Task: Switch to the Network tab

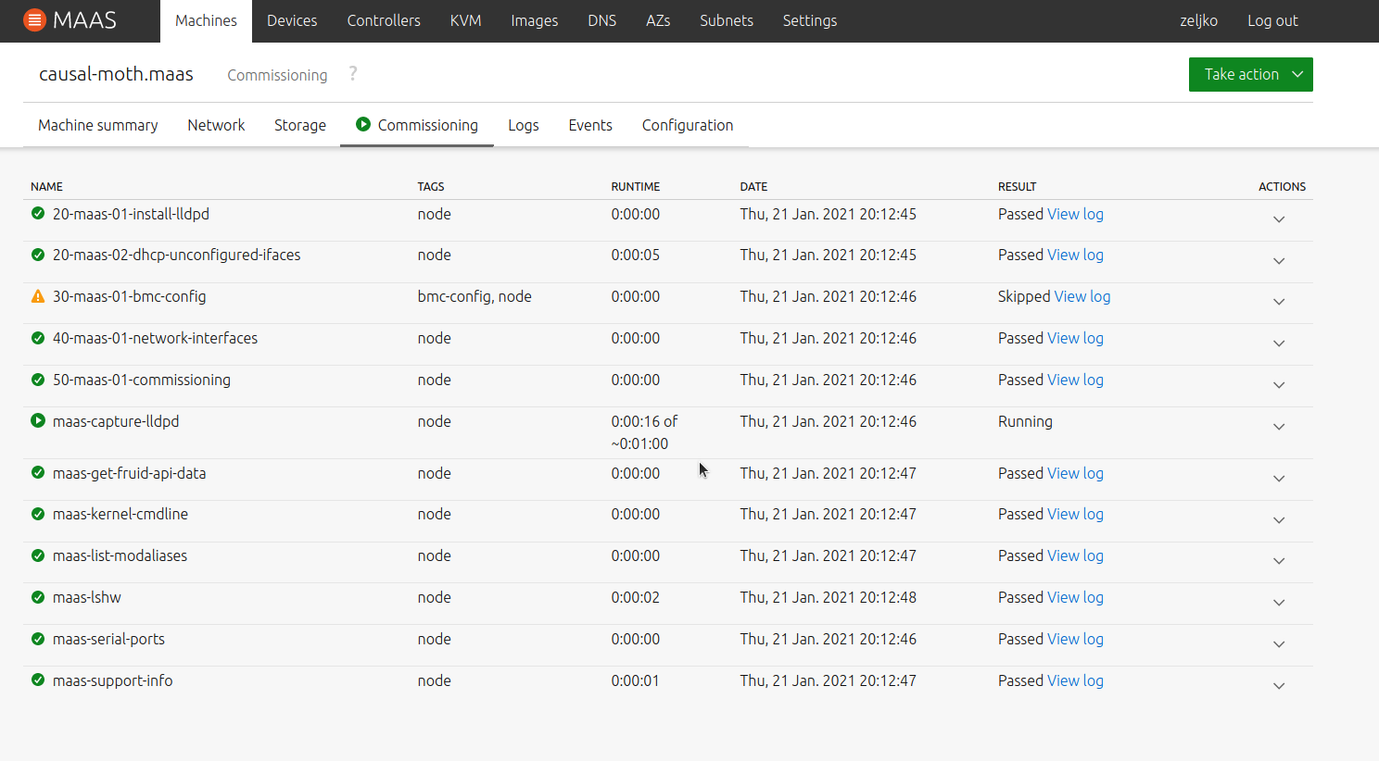Action: (216, 125)
